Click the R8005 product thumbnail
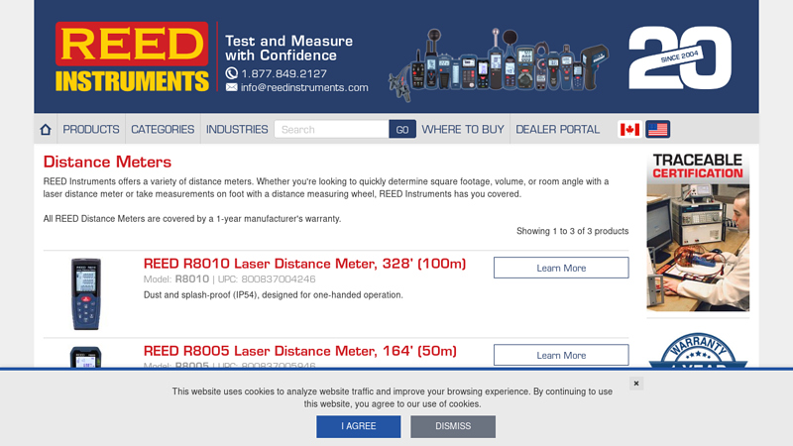Image resolution: width=793 pixels, height=446 pixels. pos(85,357)
